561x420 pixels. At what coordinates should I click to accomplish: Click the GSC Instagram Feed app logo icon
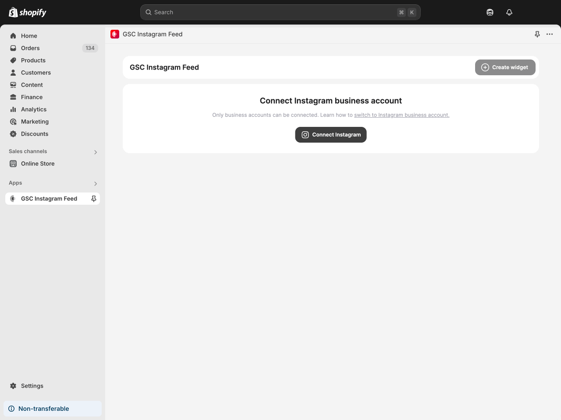click(115, 34)
